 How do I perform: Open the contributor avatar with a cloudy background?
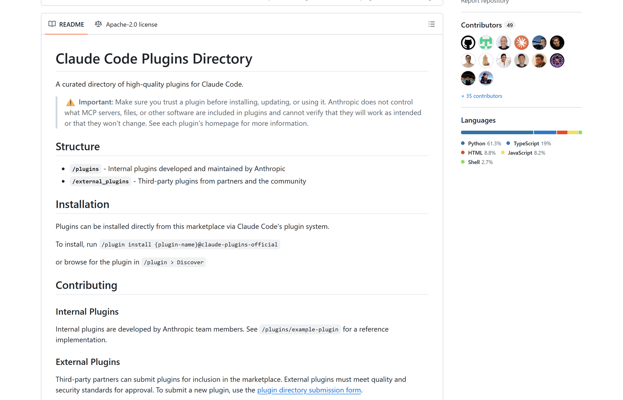tap(504, 61)
